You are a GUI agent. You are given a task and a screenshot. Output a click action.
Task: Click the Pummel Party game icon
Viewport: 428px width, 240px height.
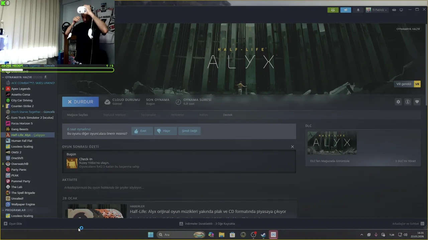tap(8, 181)
